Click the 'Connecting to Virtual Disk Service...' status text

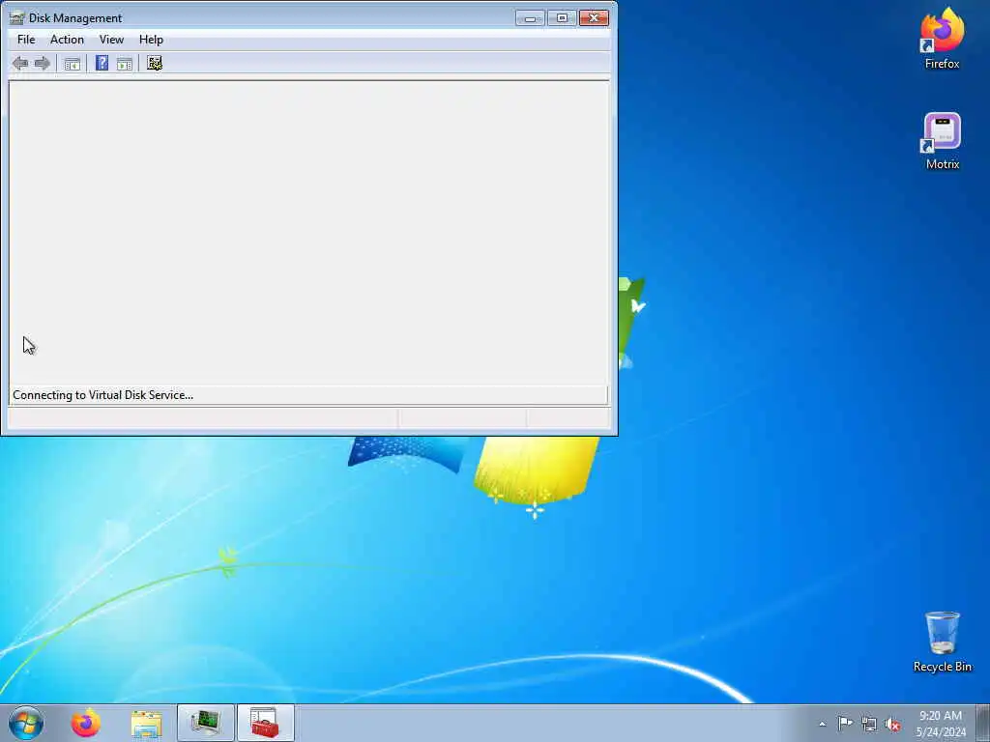[x=102, y=395]
